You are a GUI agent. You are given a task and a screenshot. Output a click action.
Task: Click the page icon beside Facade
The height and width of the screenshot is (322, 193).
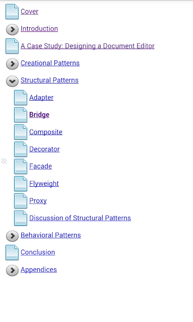(x=21, y=166)
